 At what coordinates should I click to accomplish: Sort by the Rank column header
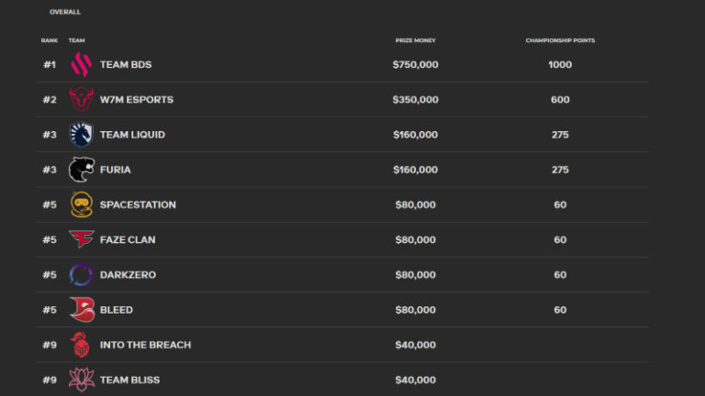coord(50,40)
